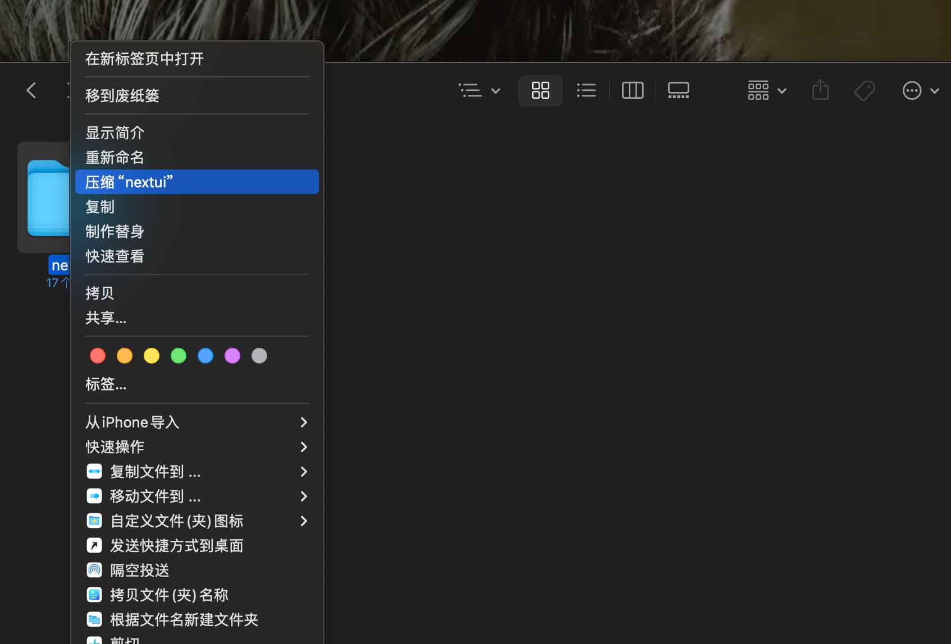The height and width of the screenshot is (644, 951).
Task: Open 标签... menu entry
Action: (x=196, y=384)
